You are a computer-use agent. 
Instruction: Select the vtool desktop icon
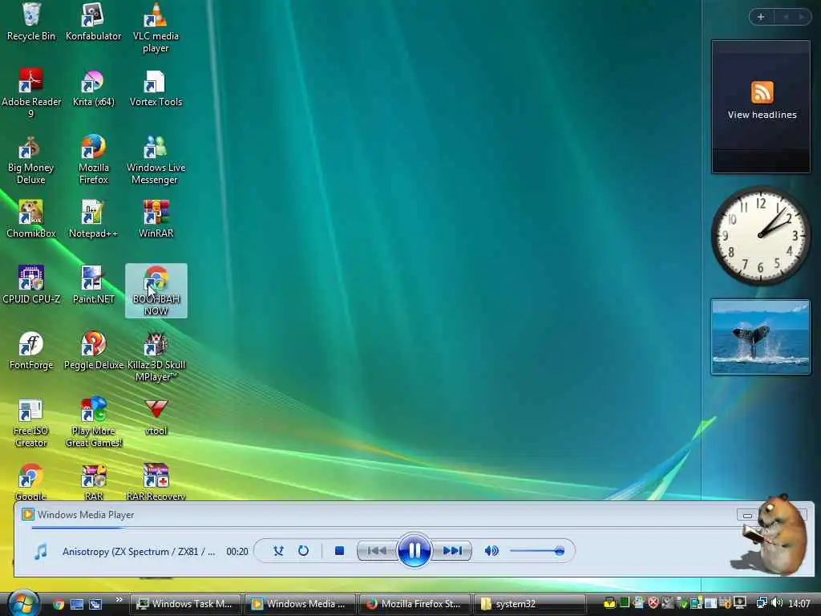point(156,417)
